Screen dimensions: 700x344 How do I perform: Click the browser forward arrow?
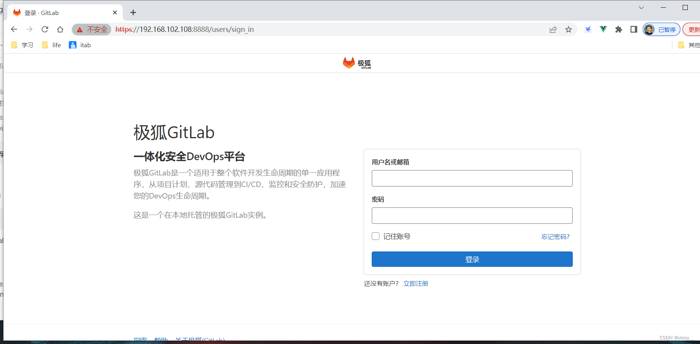(30, 29)
